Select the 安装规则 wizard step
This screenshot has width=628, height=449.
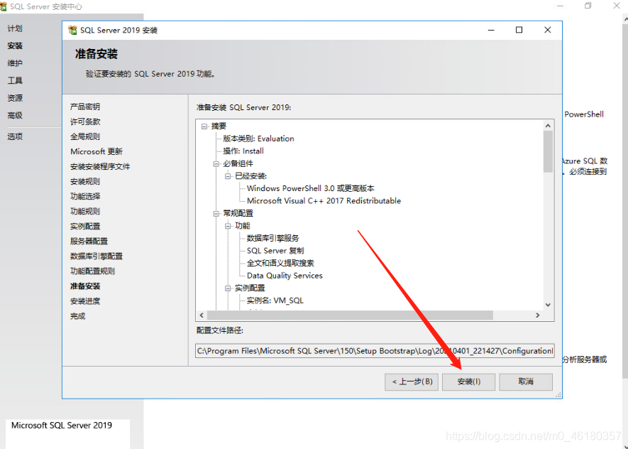[85, 181]
